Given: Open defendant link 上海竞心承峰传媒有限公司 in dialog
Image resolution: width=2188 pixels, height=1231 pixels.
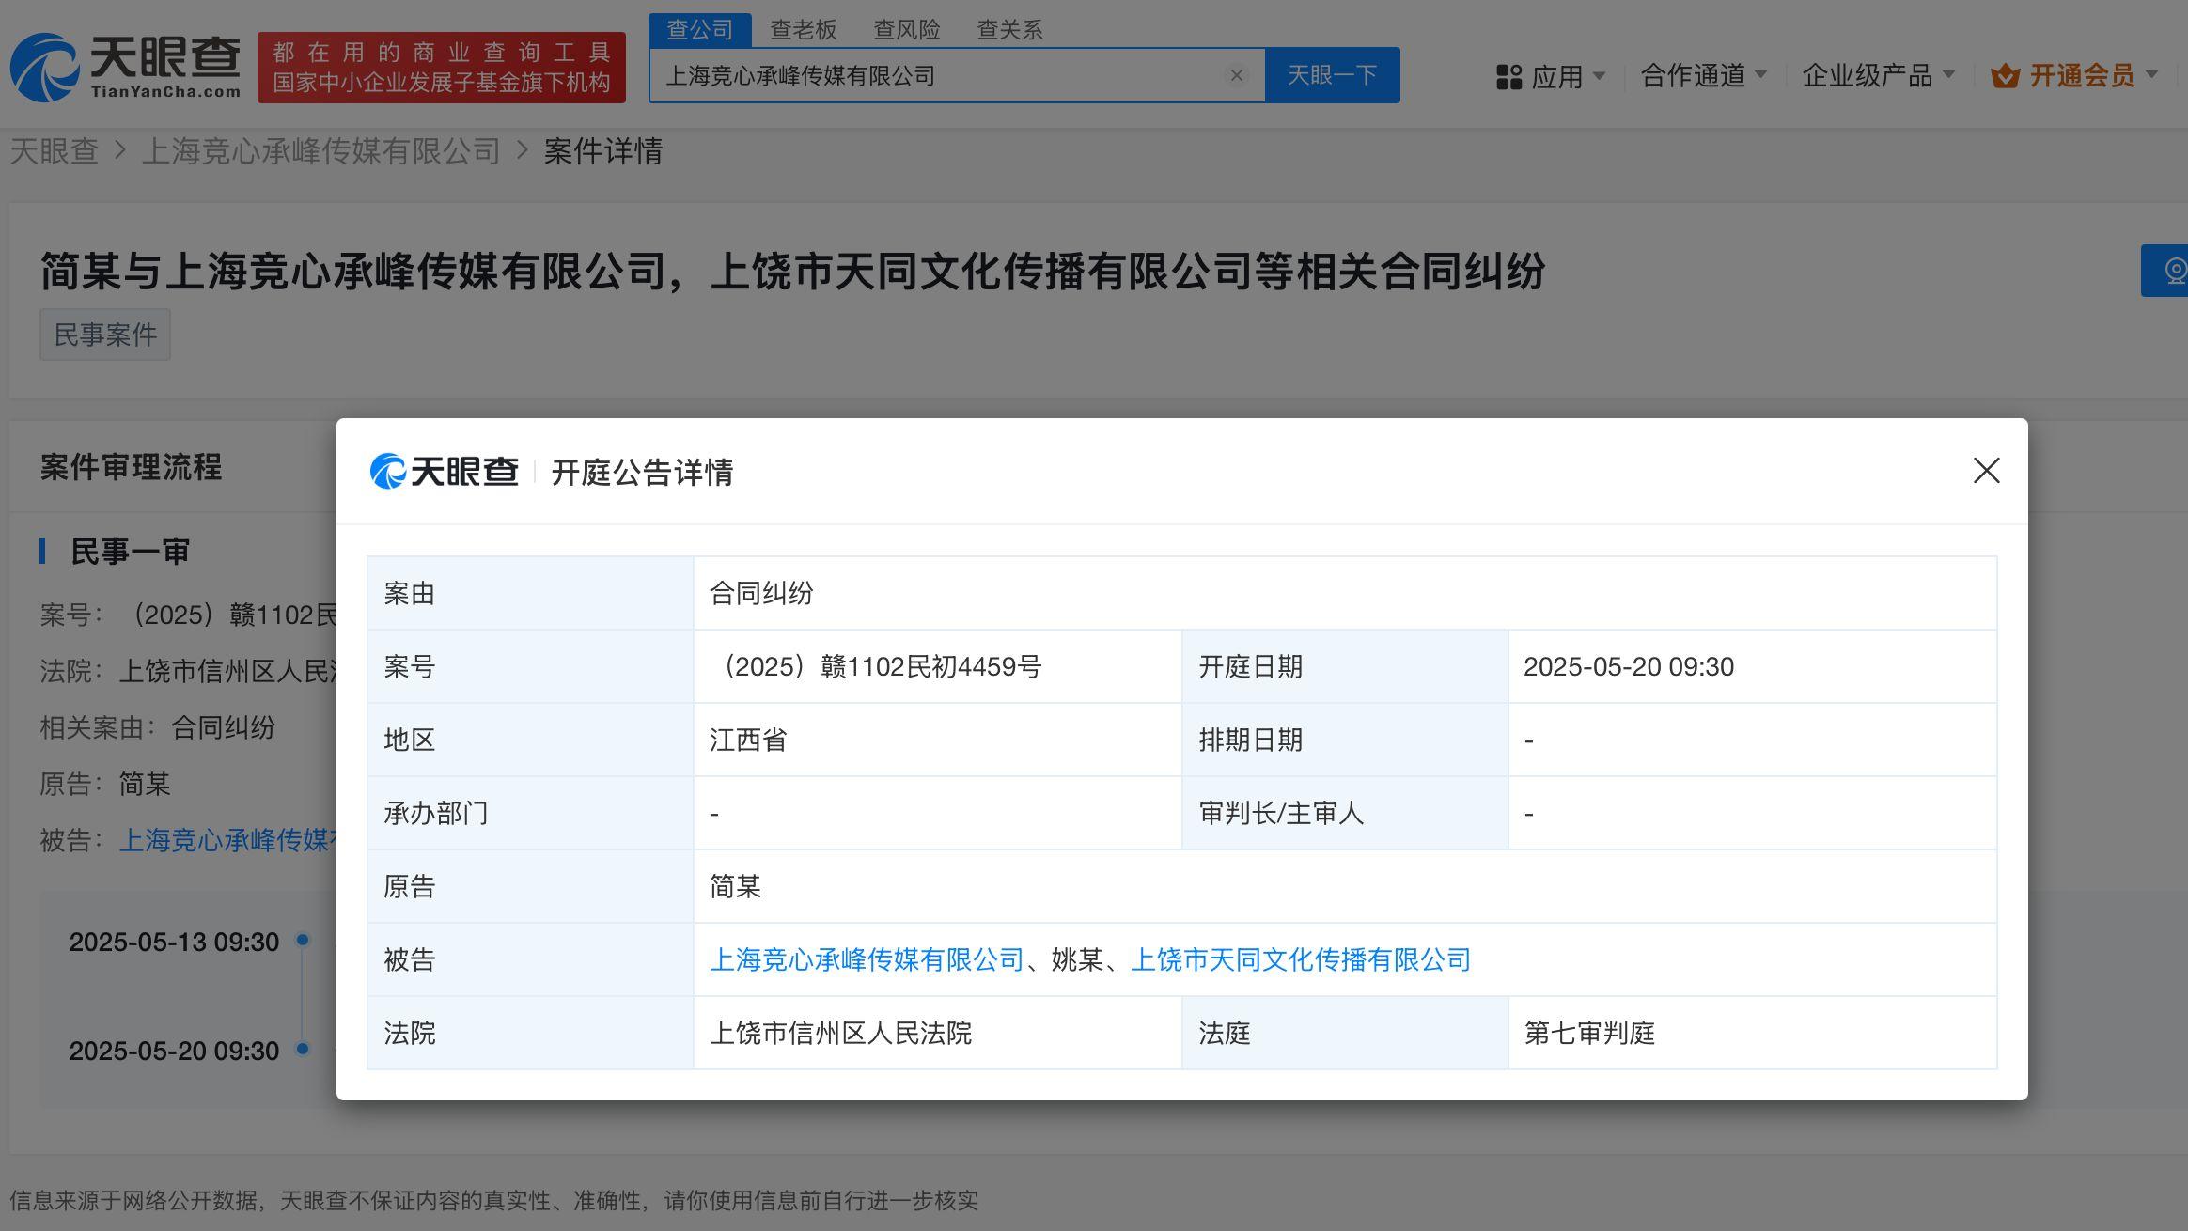Looking at the screenshot, I should pos(867,959).
